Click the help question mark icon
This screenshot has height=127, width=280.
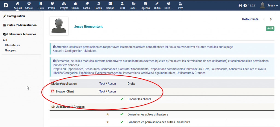pyautogui.click(x=245, y=5)
